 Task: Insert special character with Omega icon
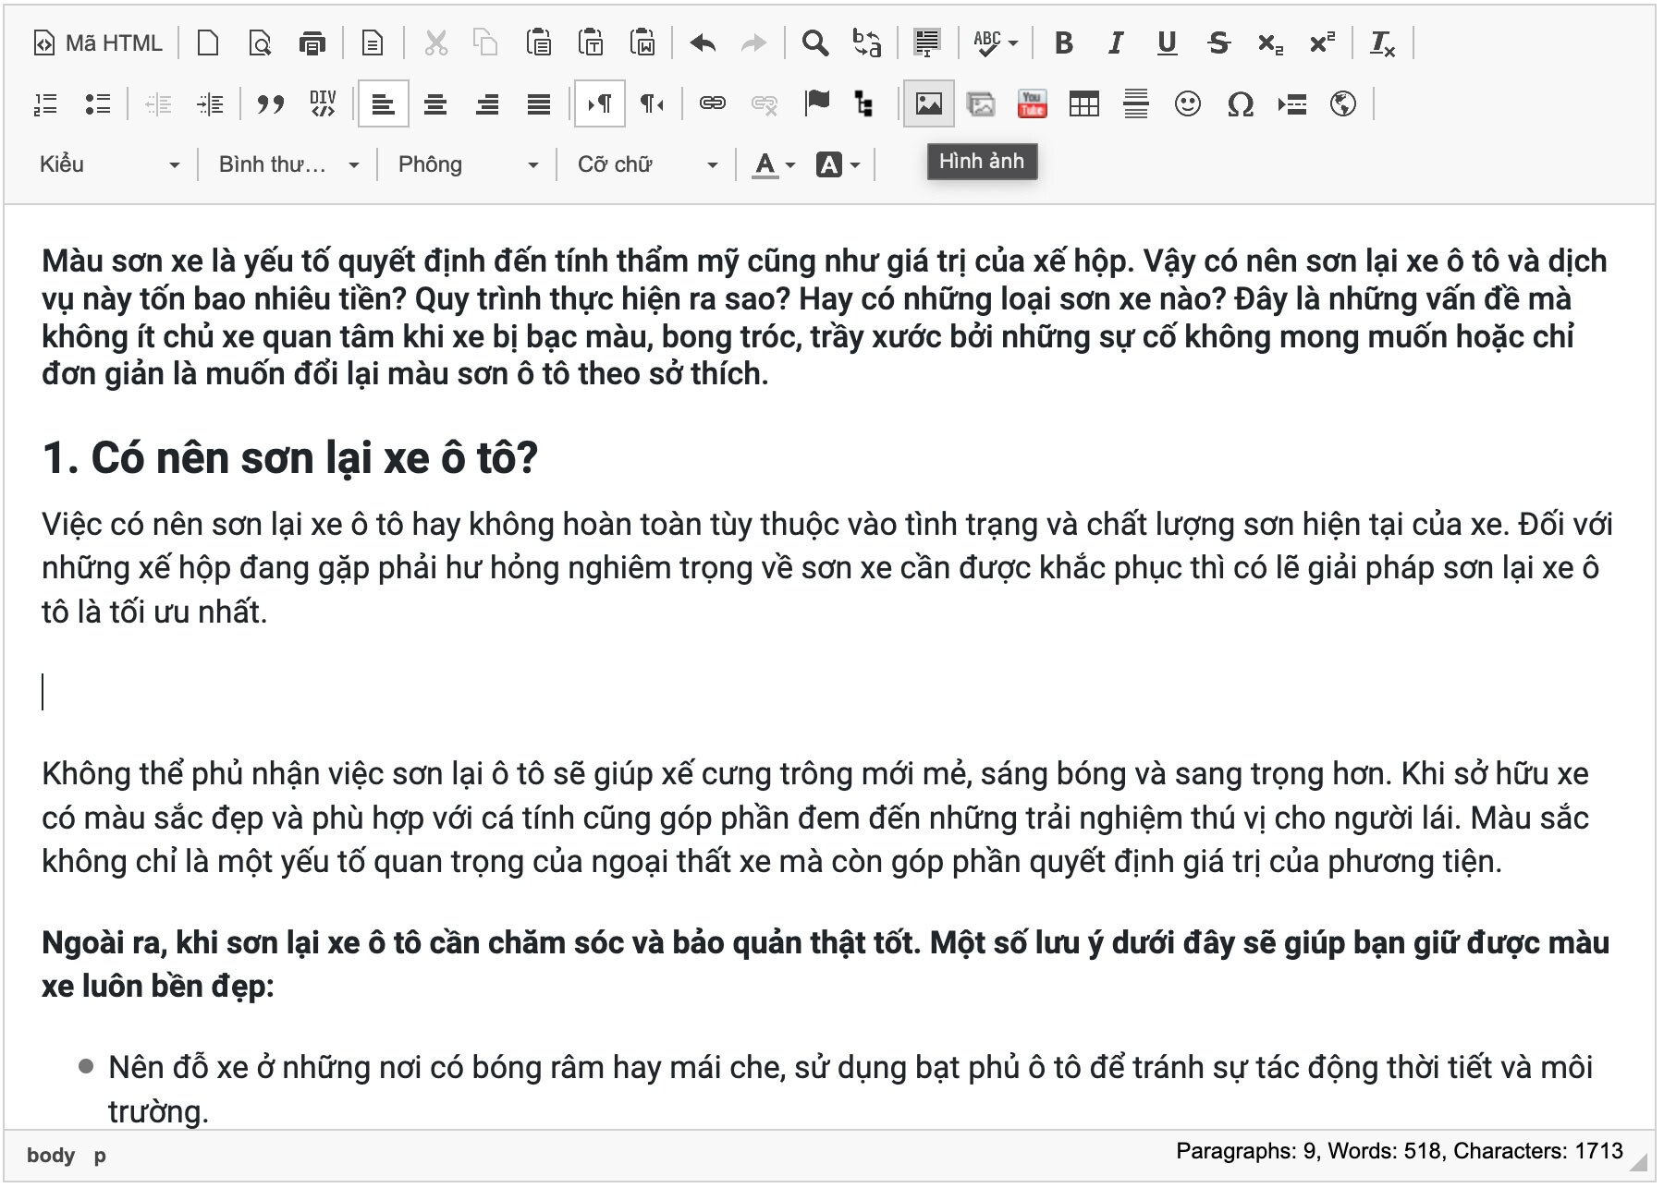1240,103
